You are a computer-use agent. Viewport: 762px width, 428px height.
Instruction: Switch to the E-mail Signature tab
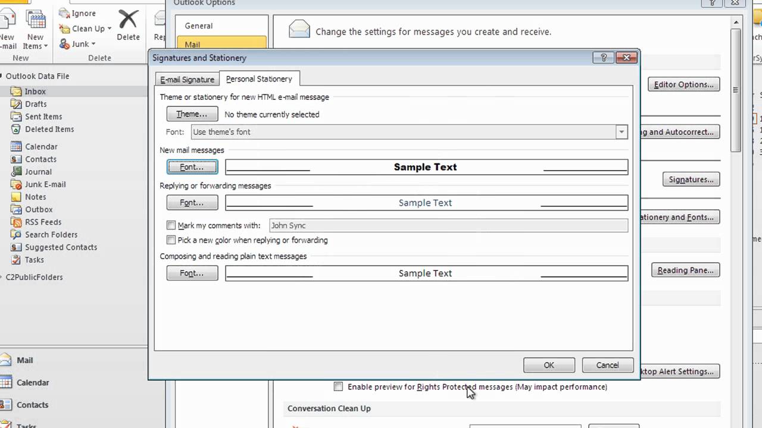click(187, 80)
